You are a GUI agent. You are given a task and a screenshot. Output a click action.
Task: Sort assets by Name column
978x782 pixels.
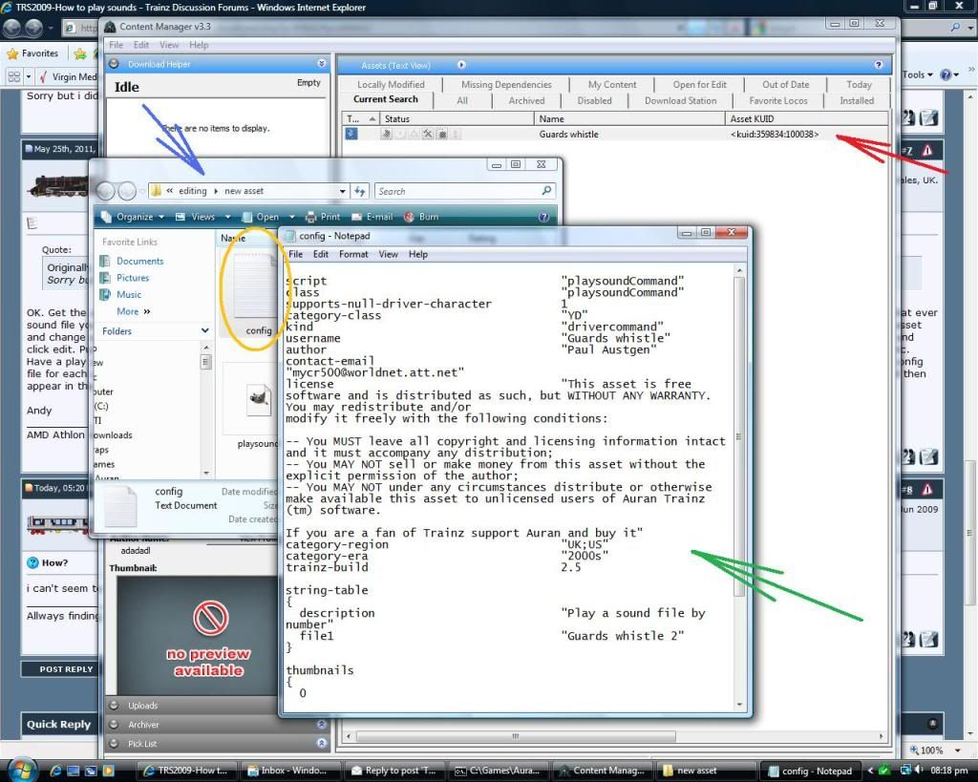point(629,118)
